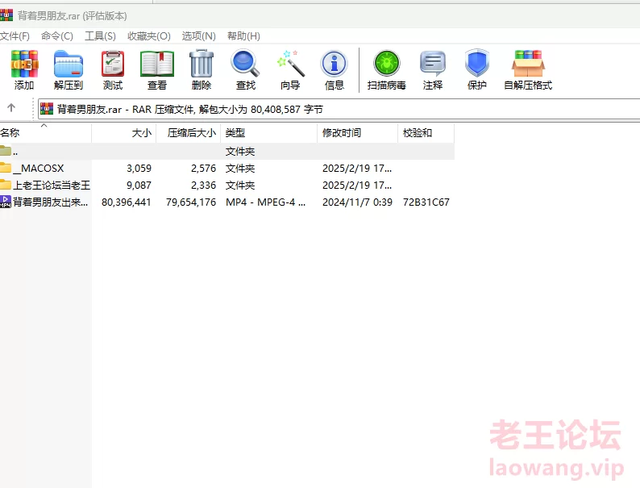Click the 上老王论坛当老王 row modified date
640x488 pixels.
(357, 185)
